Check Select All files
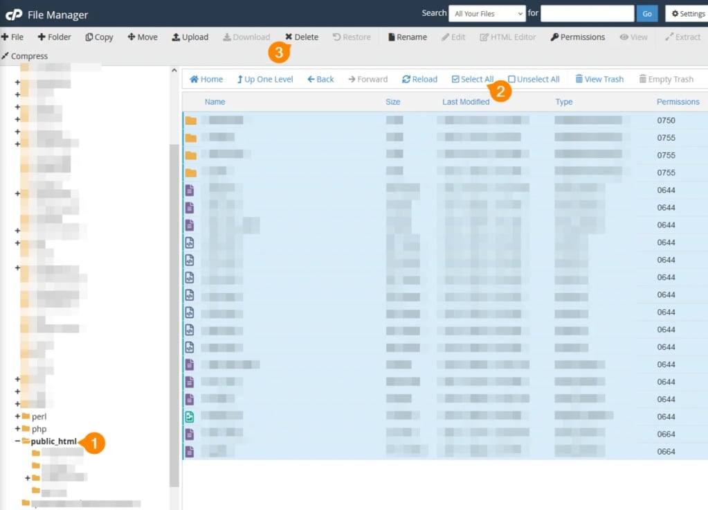The height and width of the screenshot is (510, 708). pyautogui.click(x=472, y=79)
